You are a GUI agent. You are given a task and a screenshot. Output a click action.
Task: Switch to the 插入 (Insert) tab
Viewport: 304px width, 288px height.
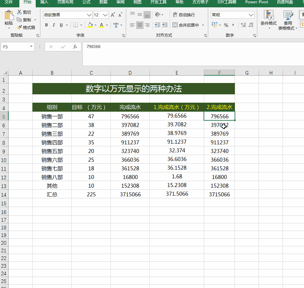pyautogui.click(x=44, y=2)
